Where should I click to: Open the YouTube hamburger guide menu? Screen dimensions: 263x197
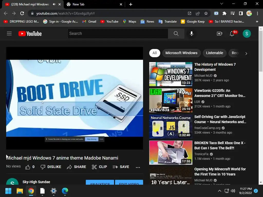[9, 34]
